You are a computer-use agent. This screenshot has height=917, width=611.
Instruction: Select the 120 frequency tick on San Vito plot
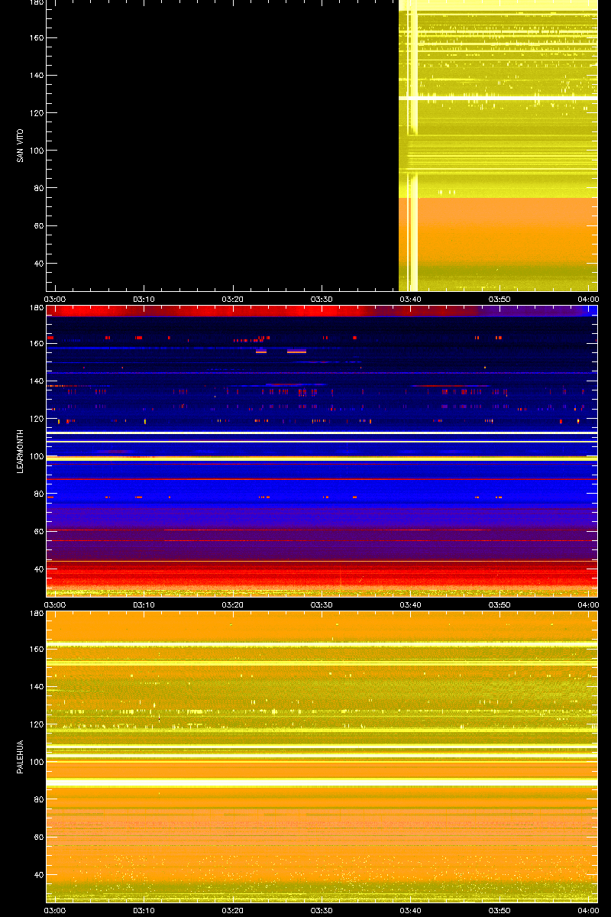[x=37, y=113]
